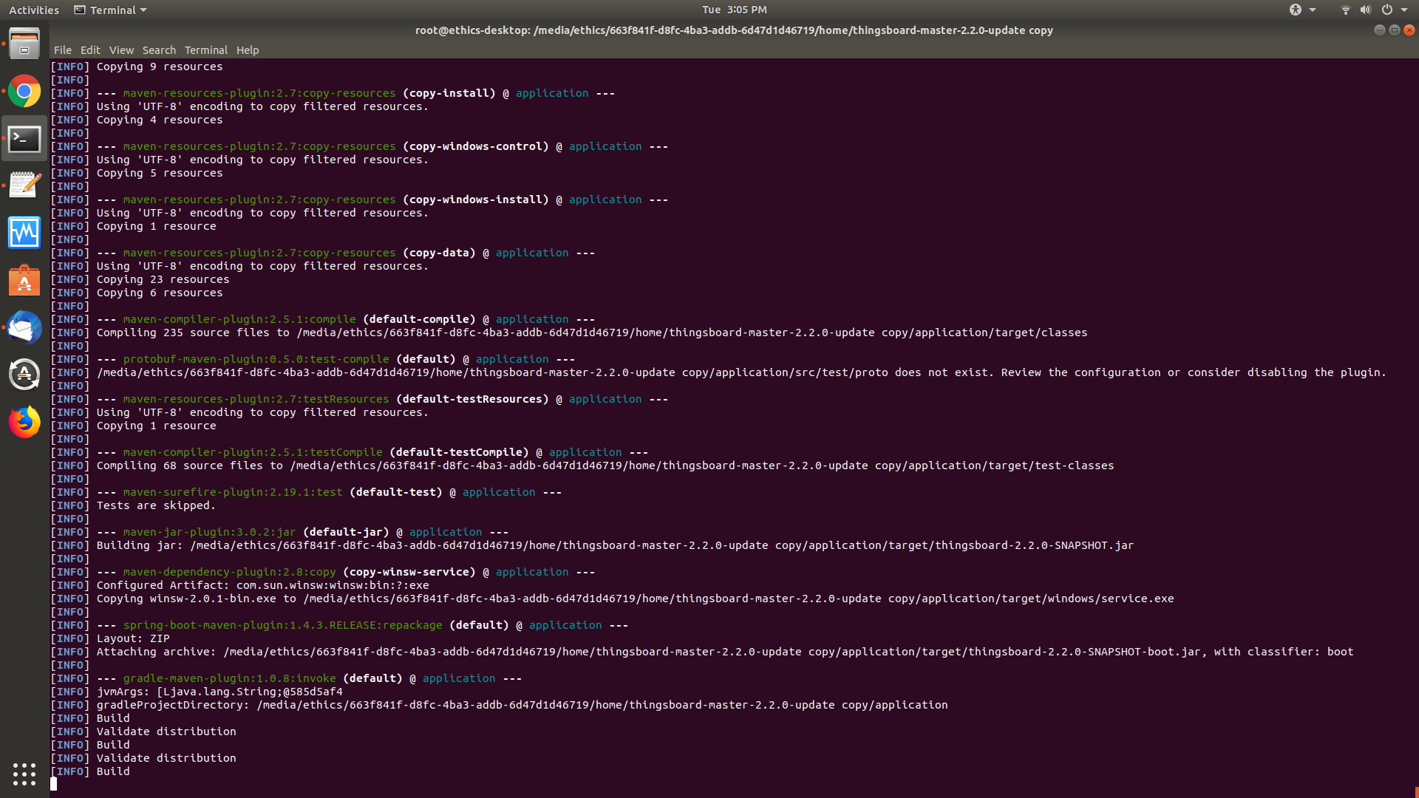Click 'spring-boot-maven-plugin:1.4.3.RELEASE:repackage' text
The height and width of the screenshot is (798, 1419).
(x=282, y=625)
